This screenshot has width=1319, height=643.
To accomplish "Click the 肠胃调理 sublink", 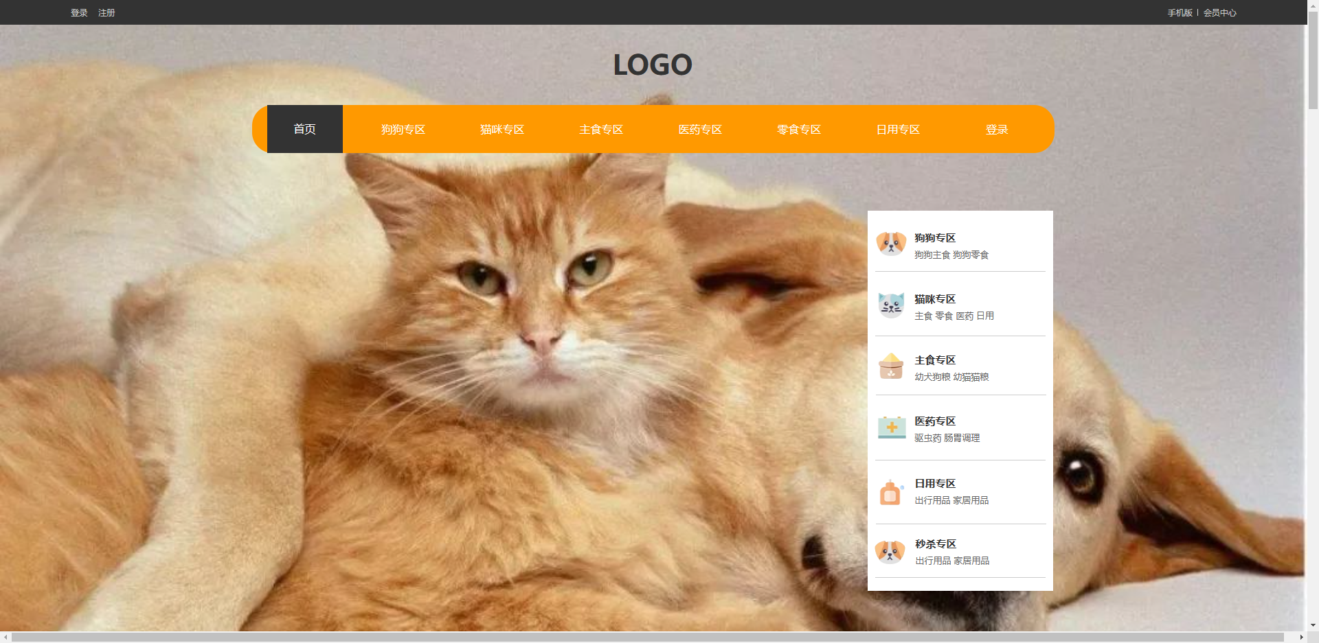I will [962, 439].
